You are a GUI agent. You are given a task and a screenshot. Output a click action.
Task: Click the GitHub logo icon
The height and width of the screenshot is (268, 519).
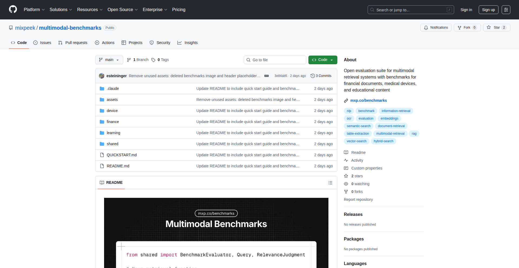(x=12, y=9)
